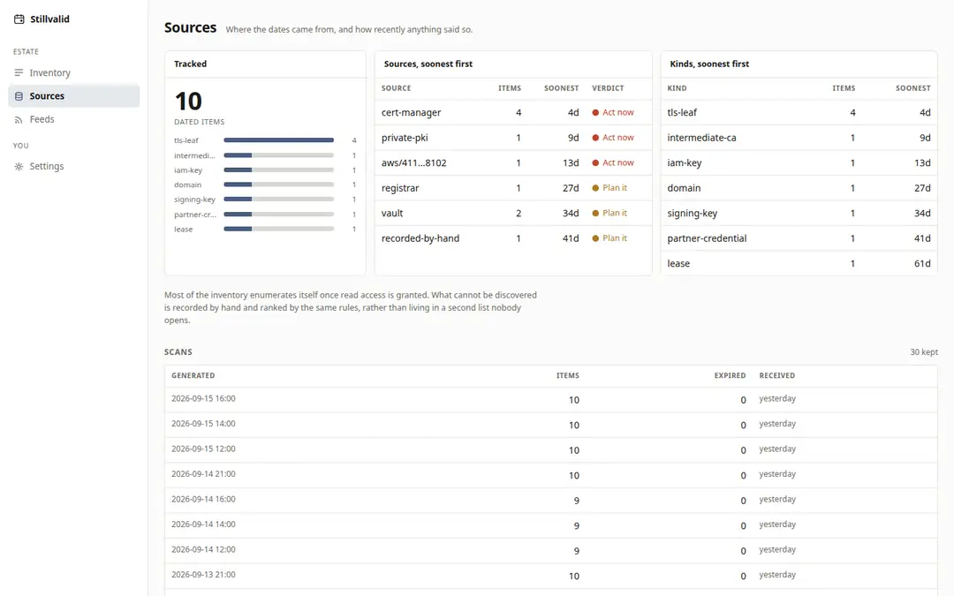Screen dimensions: 954x596
Task: Select the private-pki source name
Action: click(x=405, y=138)
